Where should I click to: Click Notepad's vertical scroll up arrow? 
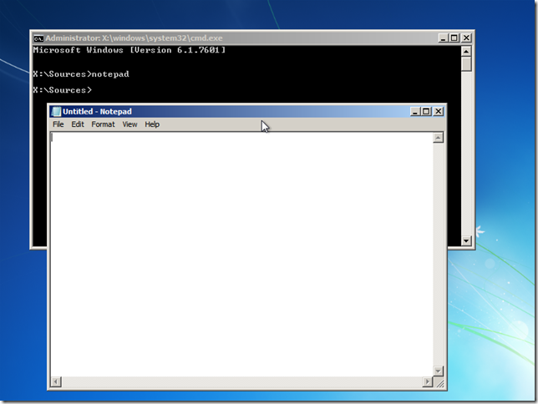(x=438, y=138)
